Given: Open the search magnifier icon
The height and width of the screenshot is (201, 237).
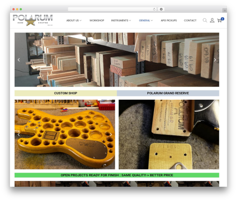Looking at the screenshot, I should tap(205, 20).
